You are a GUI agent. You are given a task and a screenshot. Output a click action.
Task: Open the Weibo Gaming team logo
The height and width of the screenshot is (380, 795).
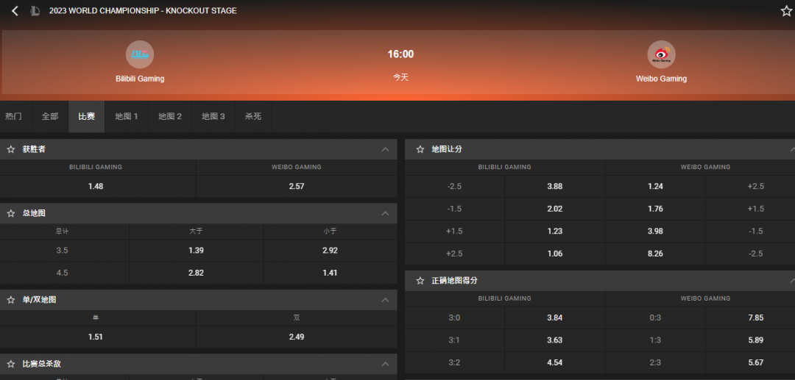[x=661, y=54]
